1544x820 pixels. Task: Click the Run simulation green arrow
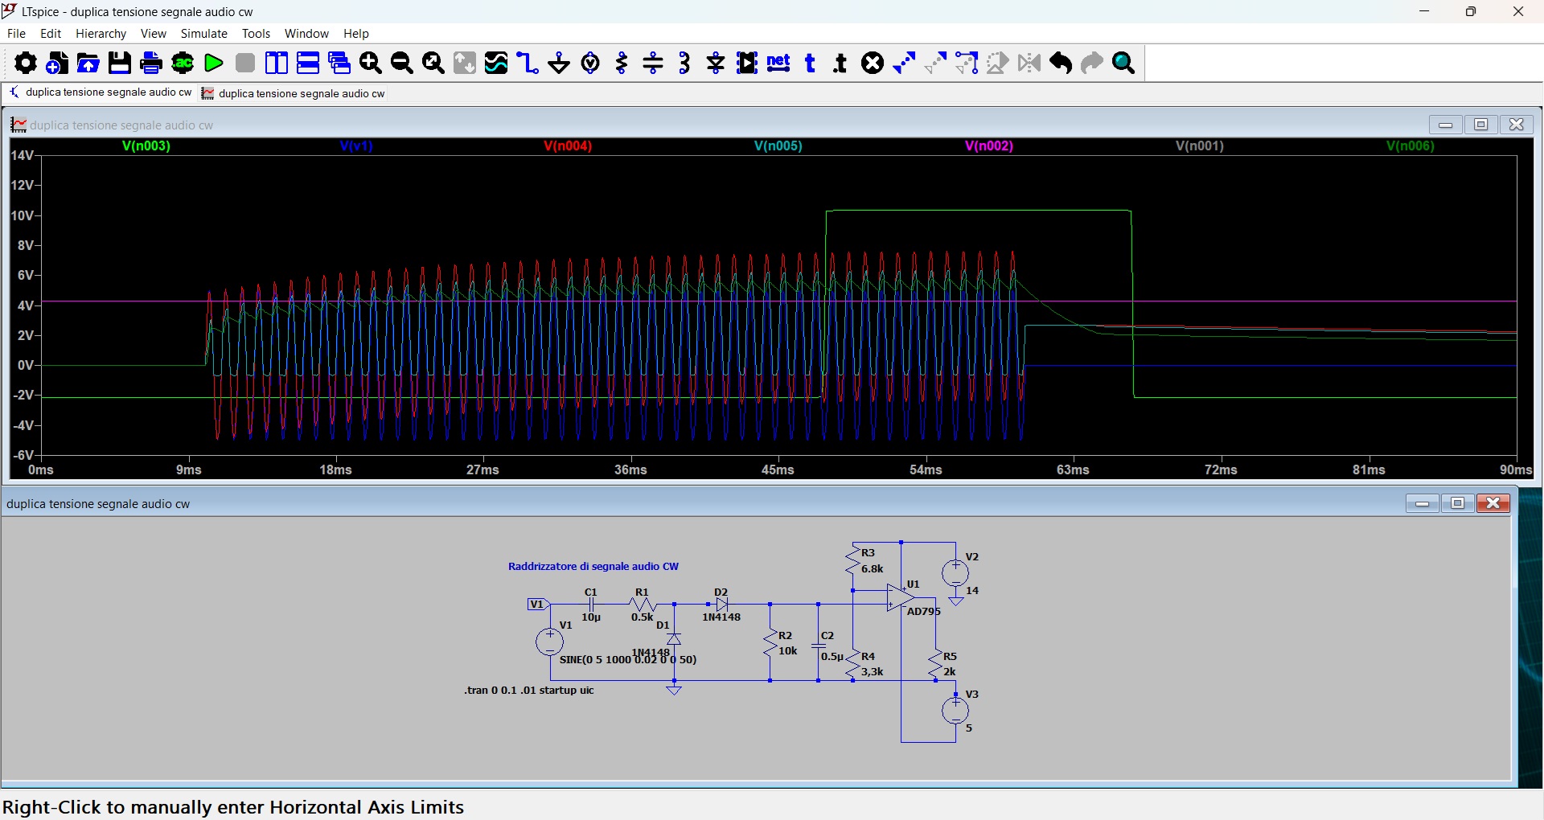pos(214,63)
